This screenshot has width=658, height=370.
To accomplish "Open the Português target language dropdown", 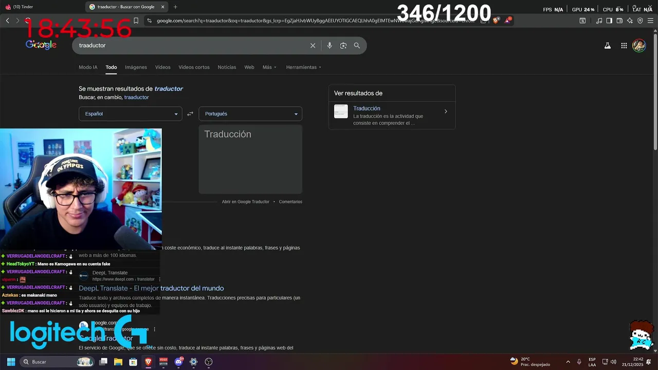I will point(250,114).
